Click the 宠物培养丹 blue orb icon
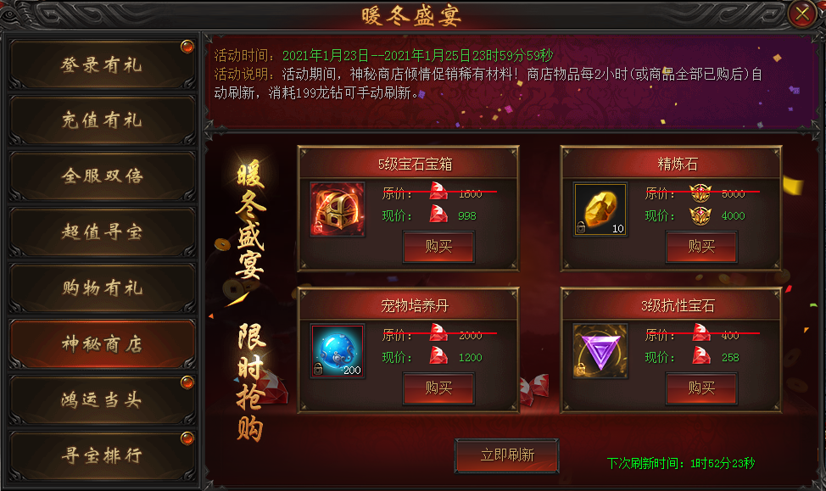The width and height of the screenshot is (826, 491). pyautogui.click(x=338, y=351)
